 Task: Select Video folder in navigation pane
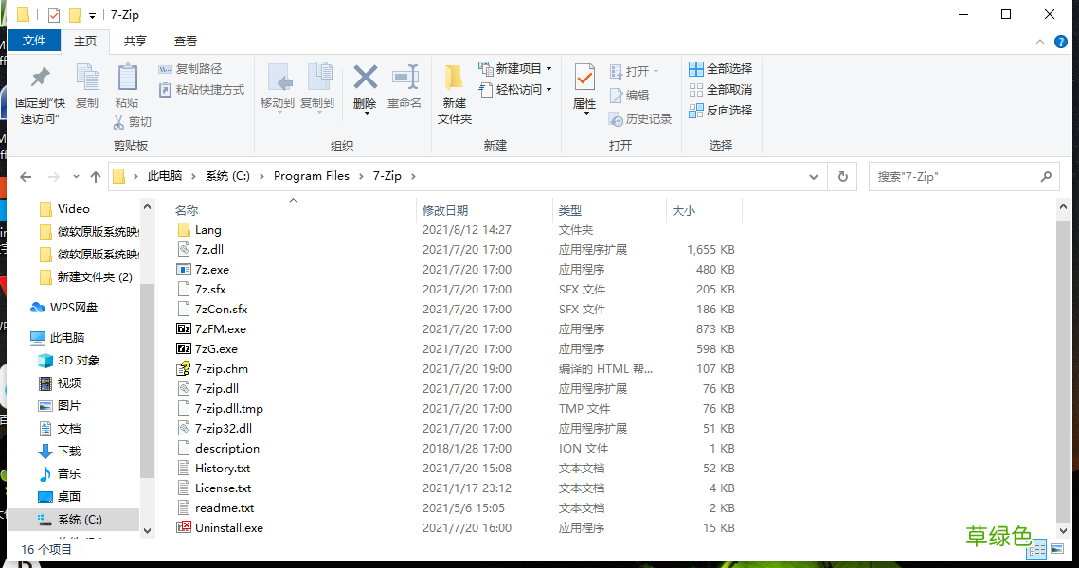coord(74,208)
